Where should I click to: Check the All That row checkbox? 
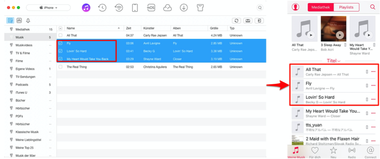point(60,35)
